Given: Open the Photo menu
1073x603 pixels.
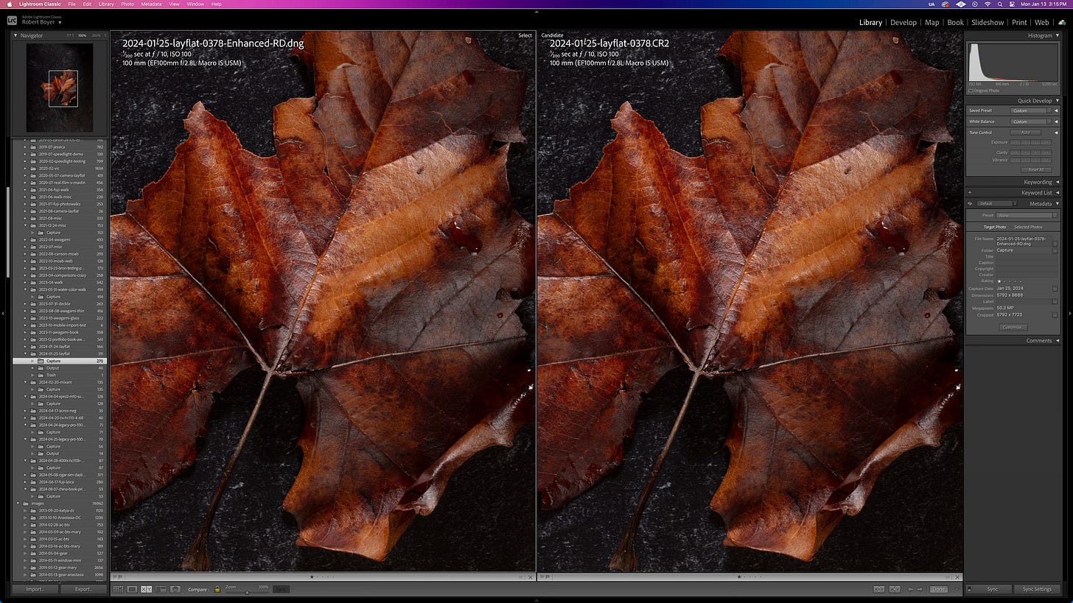Looking at the screenshot, I should [127, 4].
